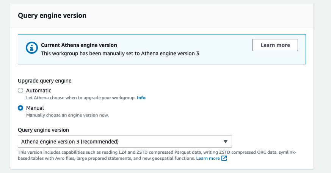Image resolution: width=331 pixels, height=173 pixels.
Task: Click the workgroup manually set alert message
Action: [121, 53]
